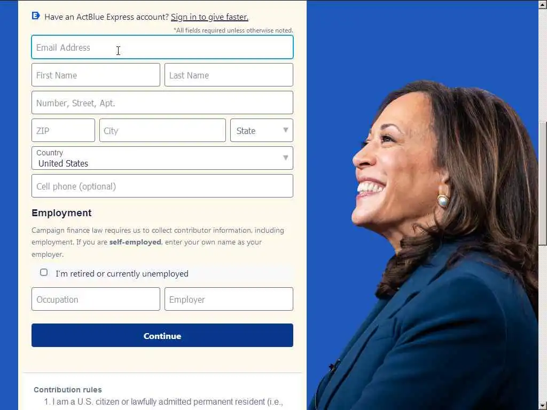Select the Last Name input box
This screenshot has width=547, height=410.
point(229,75)
